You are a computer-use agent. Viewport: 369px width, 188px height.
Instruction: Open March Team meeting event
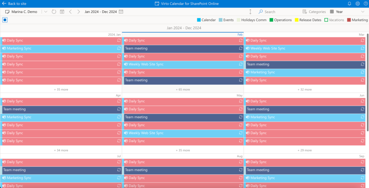[304, 64]
